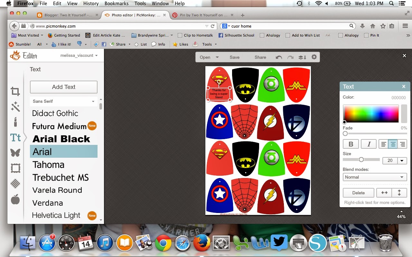Image resolution: width=412 pixels, height=257 pixels.
Task: Open the Touch Up lipstick panel
Action: [x=15, y=122]
